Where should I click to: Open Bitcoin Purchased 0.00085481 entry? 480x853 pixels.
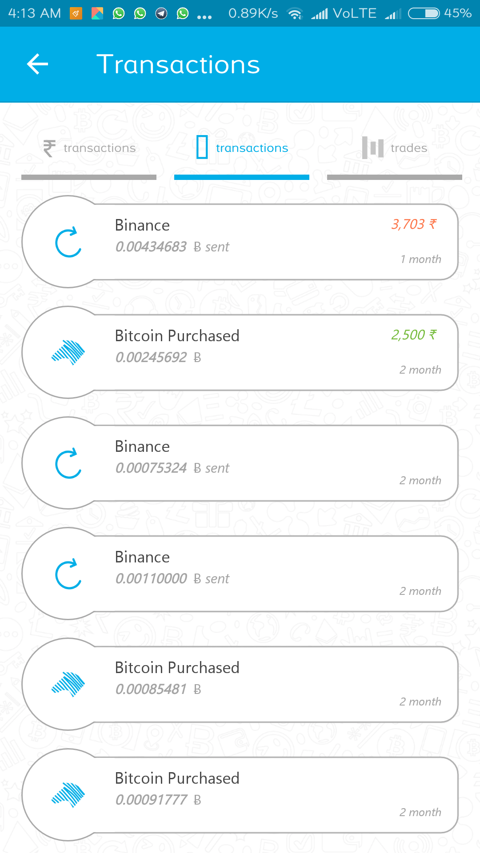[x=267, y=685]
